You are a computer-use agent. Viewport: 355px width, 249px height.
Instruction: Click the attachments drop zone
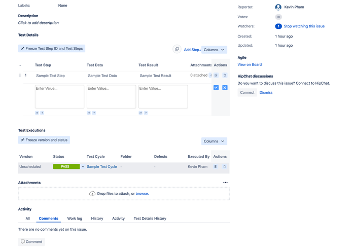(124, 194)
